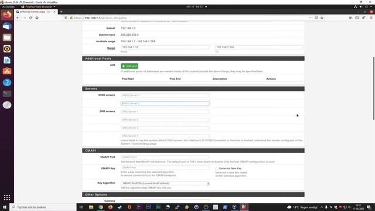The height and width of the screenshot is (211, 375).
Task: Bookmark this page with the star icon
Action: click(x=322, y=18)
